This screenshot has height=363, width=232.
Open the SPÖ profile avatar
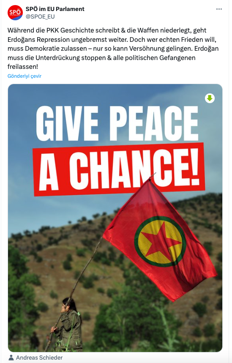(15, 13)
